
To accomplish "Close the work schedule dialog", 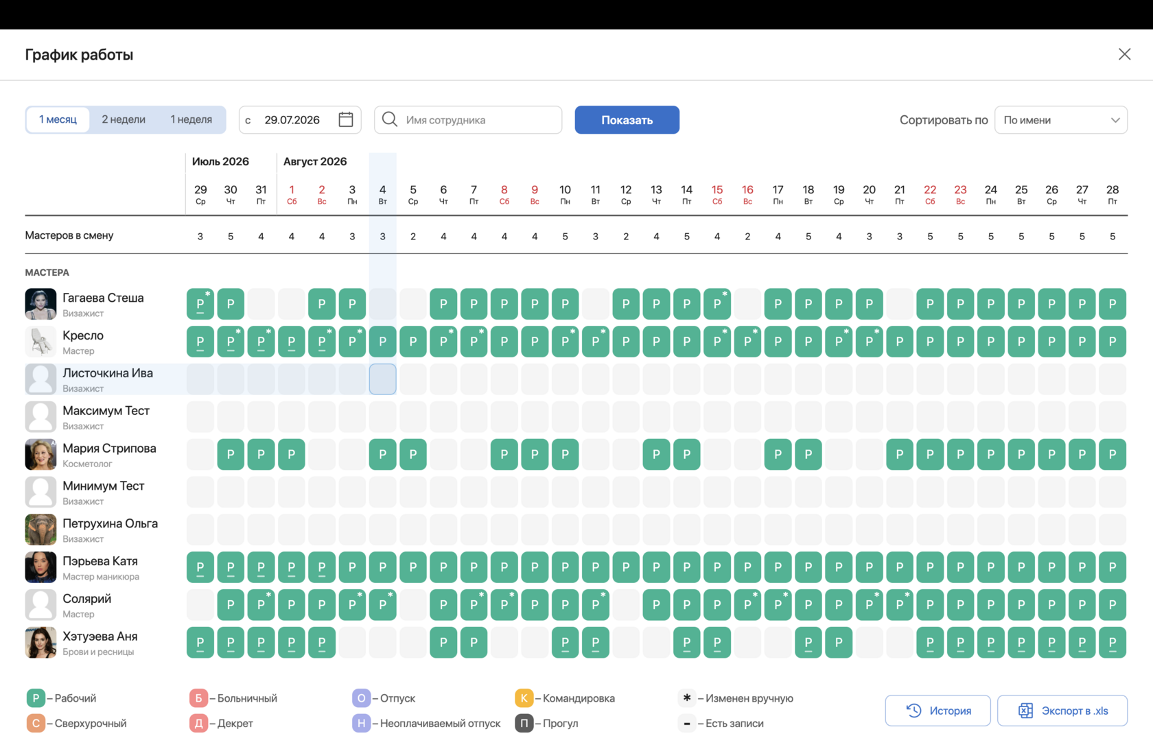I will [x=1124, y=54].
